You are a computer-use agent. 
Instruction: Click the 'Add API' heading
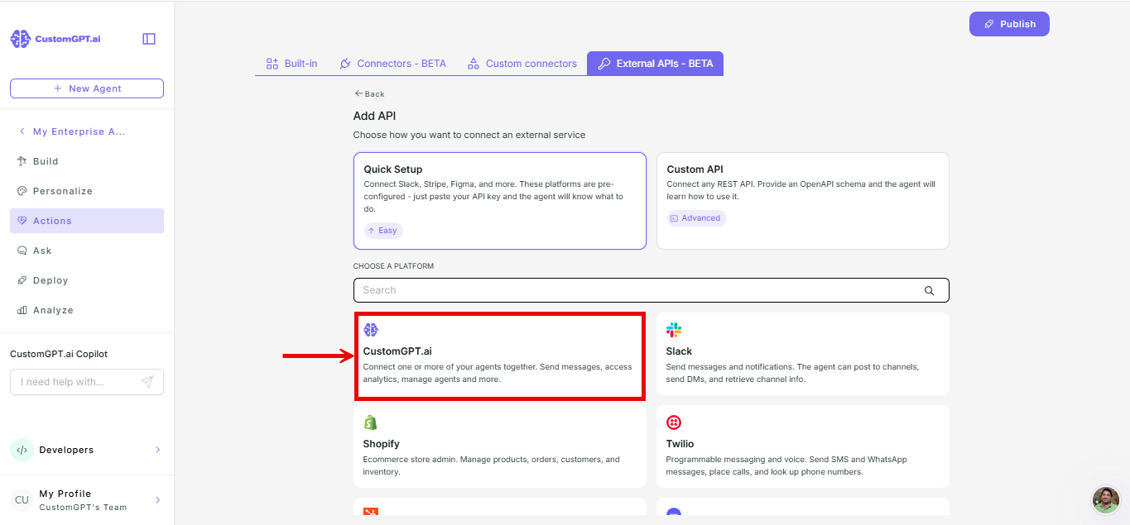375,117
